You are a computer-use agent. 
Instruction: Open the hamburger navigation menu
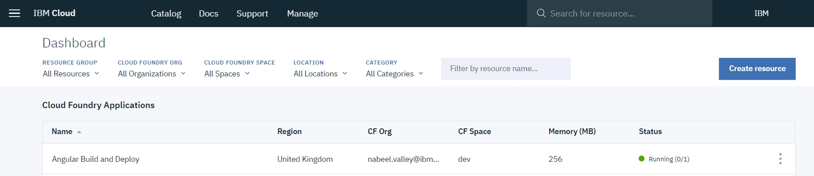15,13
